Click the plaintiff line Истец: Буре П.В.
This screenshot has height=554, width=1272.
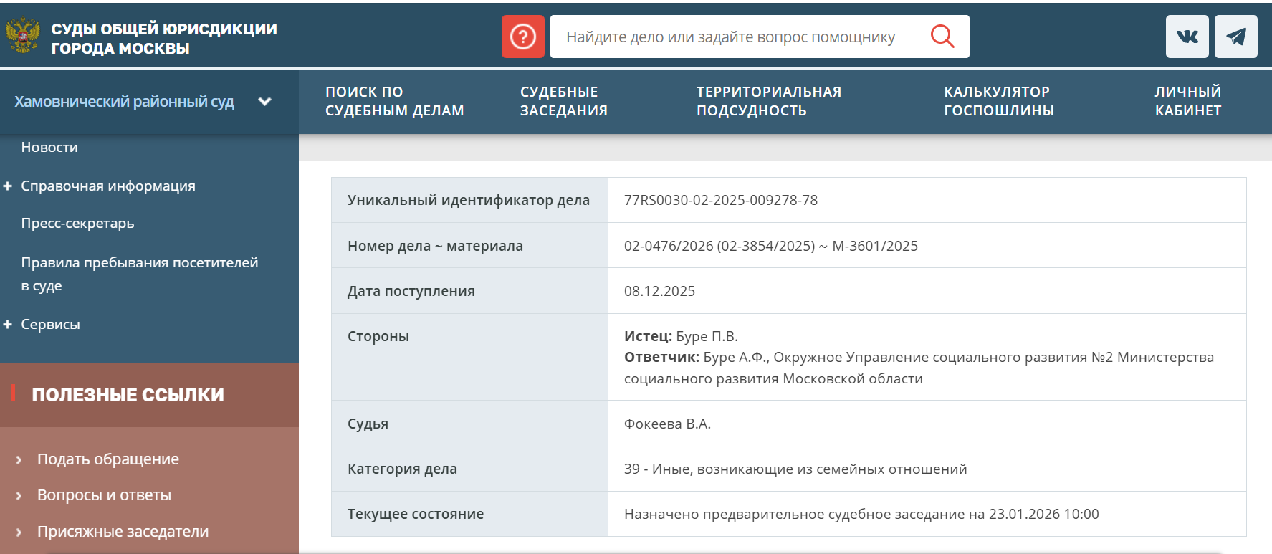681,336
